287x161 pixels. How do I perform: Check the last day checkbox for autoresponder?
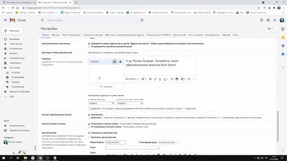tap(139, 142)
